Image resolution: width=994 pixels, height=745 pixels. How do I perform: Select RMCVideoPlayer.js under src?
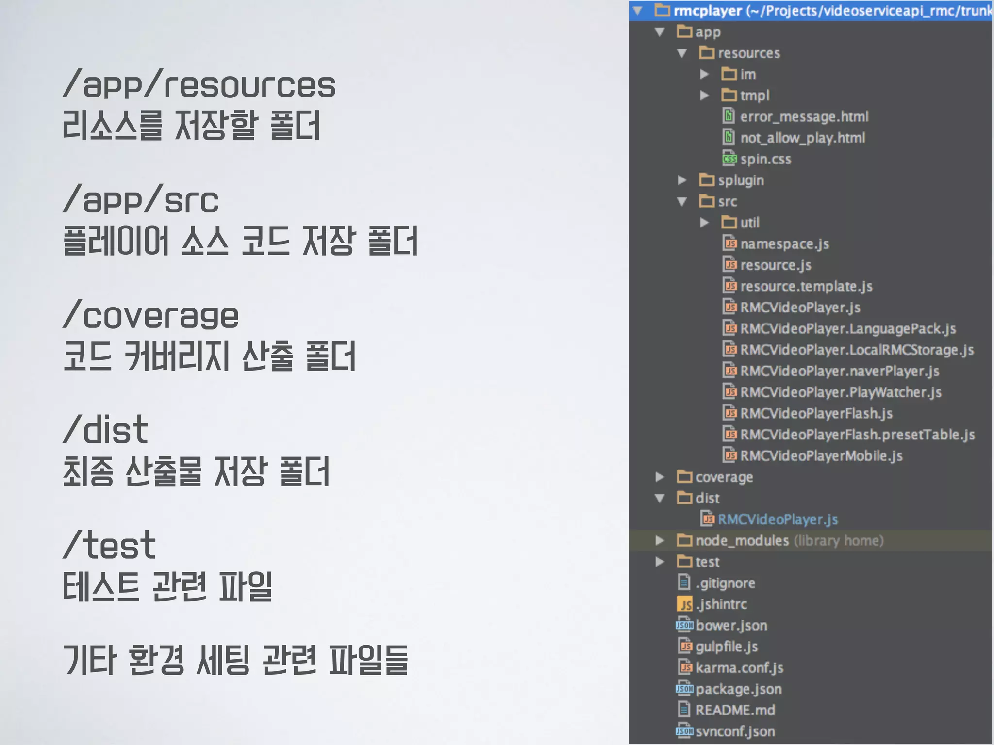click(x=800, y=308)
